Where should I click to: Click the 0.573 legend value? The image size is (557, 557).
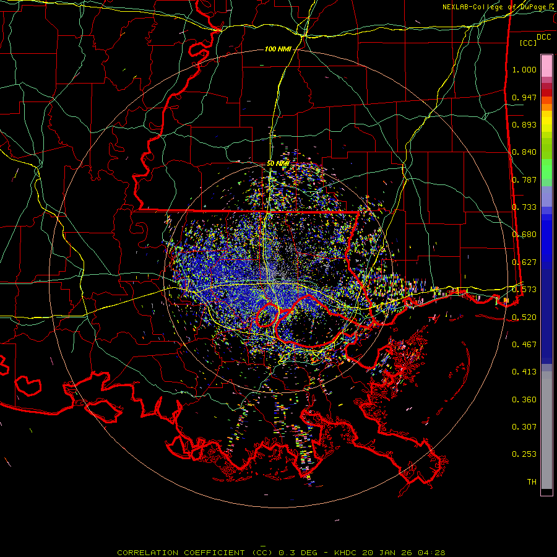click(524, 290)
